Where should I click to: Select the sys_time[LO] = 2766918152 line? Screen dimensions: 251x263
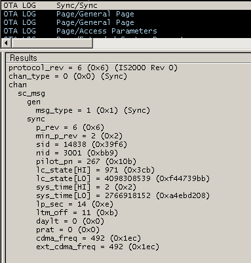coord(123,195)
